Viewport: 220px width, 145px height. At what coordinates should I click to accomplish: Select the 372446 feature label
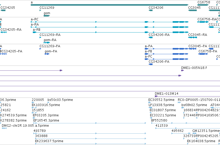(x=189, y=115)
